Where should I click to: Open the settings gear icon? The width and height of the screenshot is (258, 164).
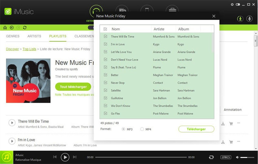[232, 5]
